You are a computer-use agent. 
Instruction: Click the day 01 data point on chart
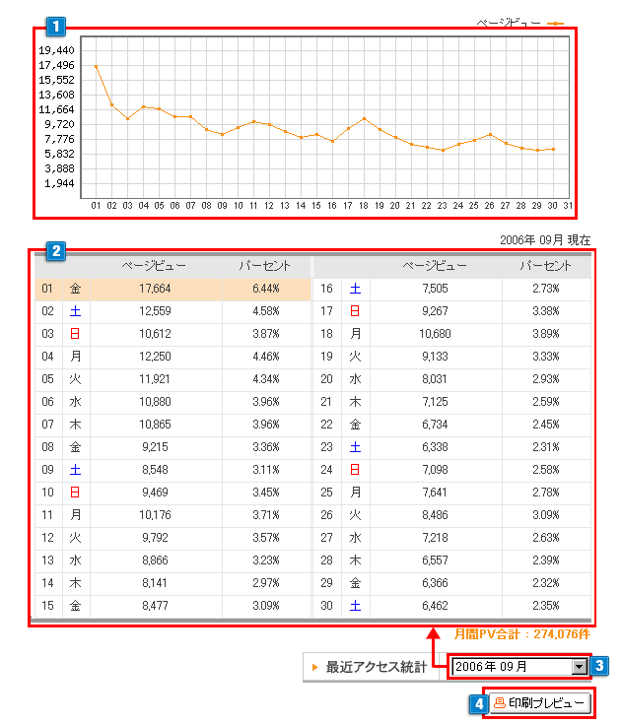pyautogui.click(x=96, y=66)
